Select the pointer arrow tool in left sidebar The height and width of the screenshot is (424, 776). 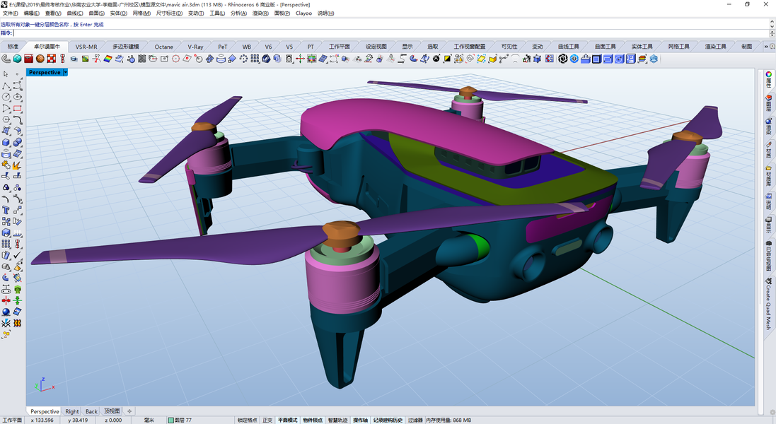[x=6, y=73]
